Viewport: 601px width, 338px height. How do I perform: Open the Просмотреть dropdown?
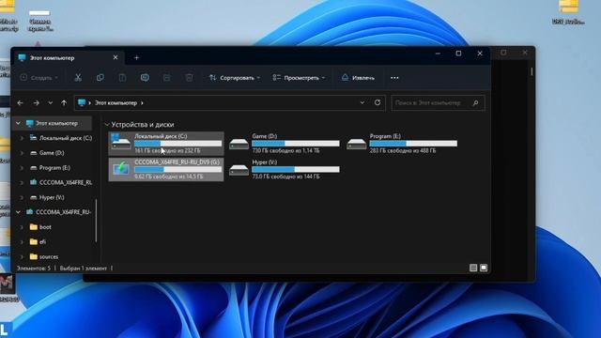tap(299, 78)
